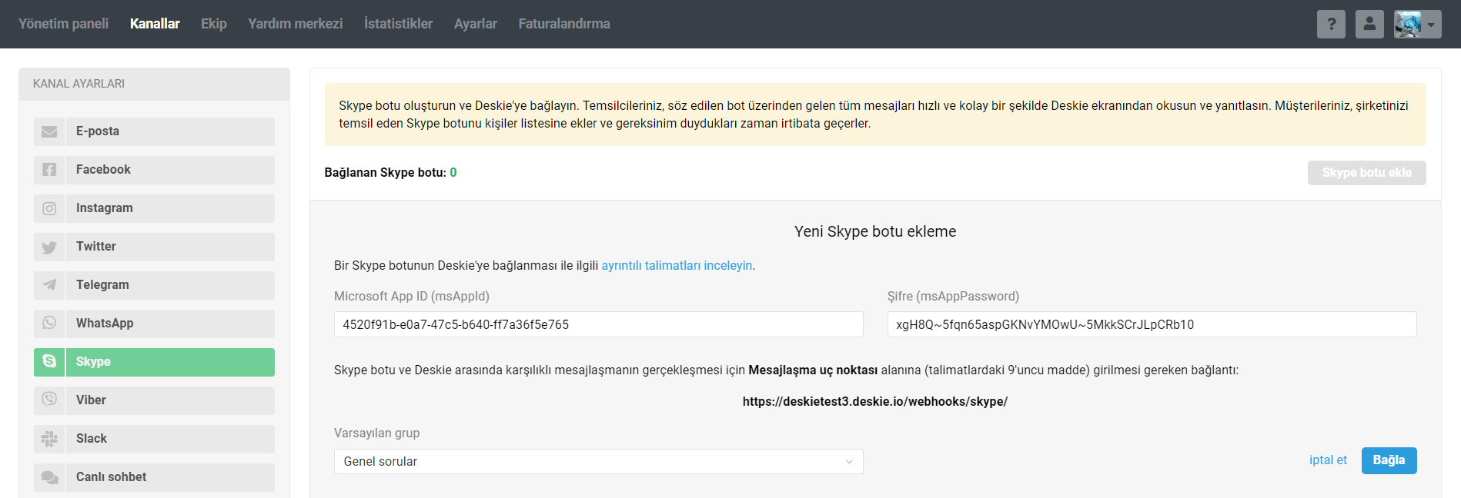Viewport: 1461px width, 498px height.
Task: Click the Canlı sohbet chat bubbles icon
Action: tap(49, 477)
